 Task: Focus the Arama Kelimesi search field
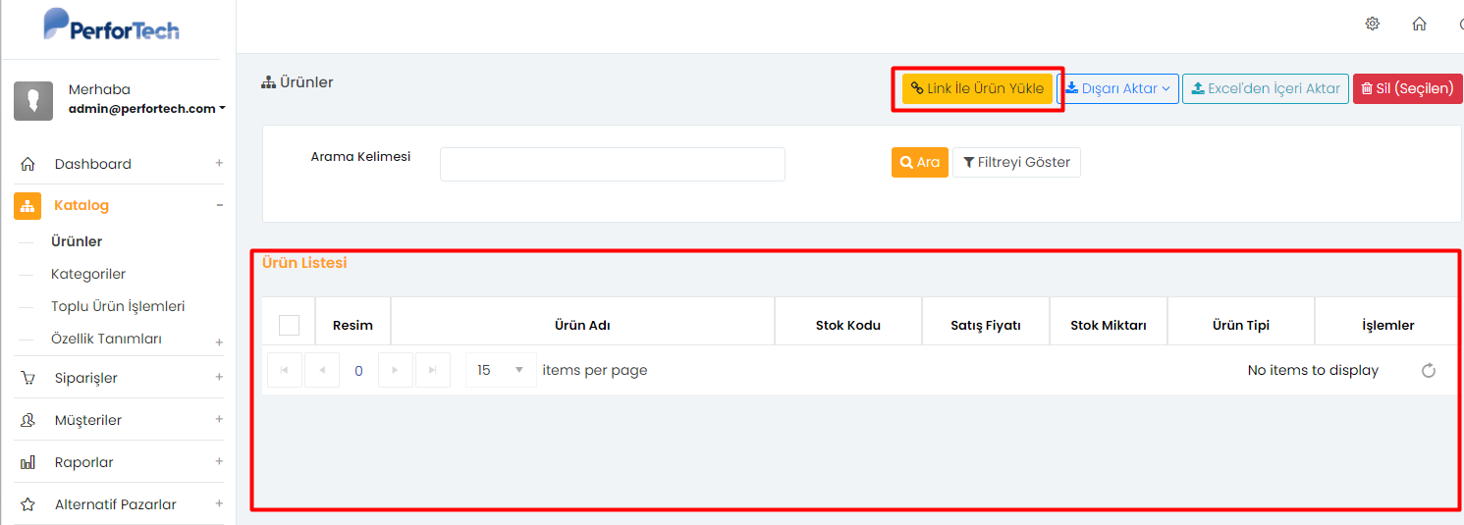pos(613,164)
